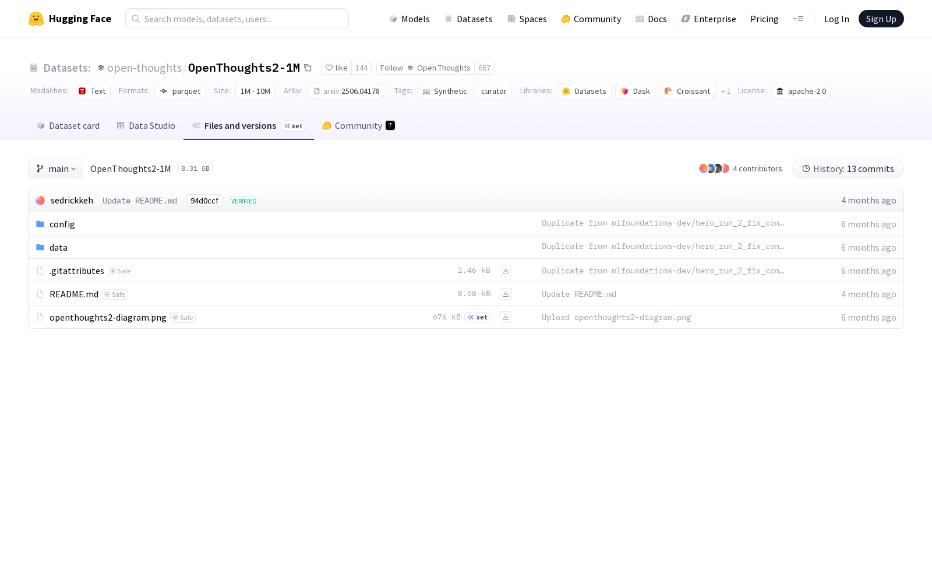Screen dimensions: 932x583
Task: Open Community in the top navigation
Action: (x=591, y=19)
